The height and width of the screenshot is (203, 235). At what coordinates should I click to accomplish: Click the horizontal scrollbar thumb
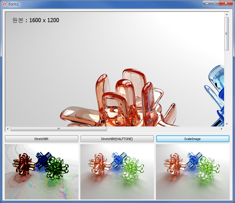pyautogui.click(x=59, y=129)
